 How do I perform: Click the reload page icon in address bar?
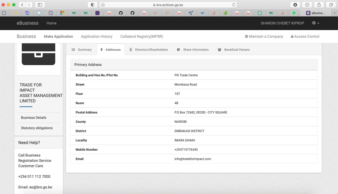tap(234, 5)
